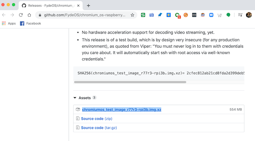Screen dimensions: 255x141
Task: Download Source code (tar.gz)
Action: coord(99,128)
